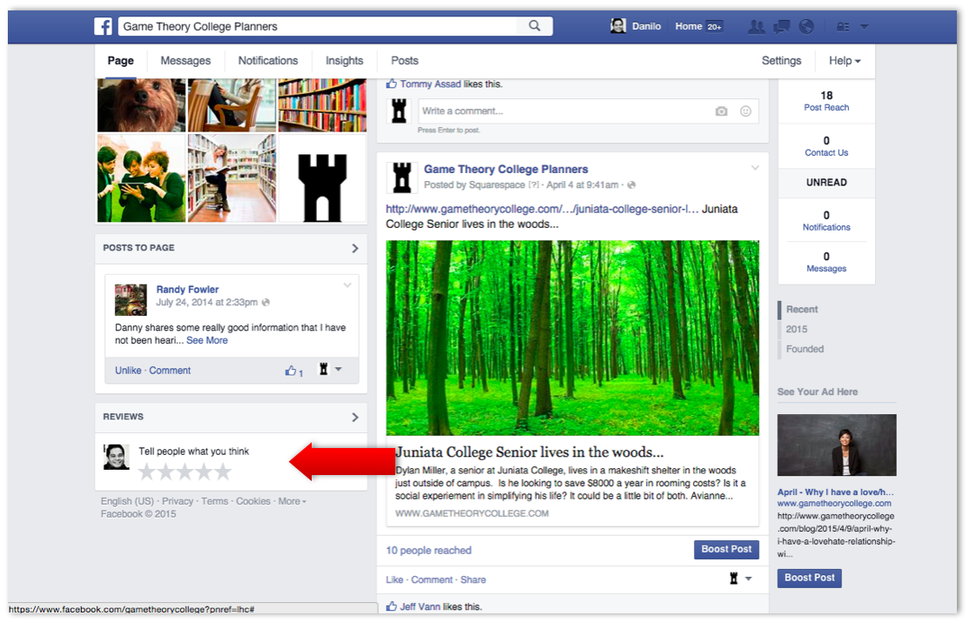Click Comment on Randy Fowler's post
This screenshot has width=976, height=629.
click(x=170, y=371)
